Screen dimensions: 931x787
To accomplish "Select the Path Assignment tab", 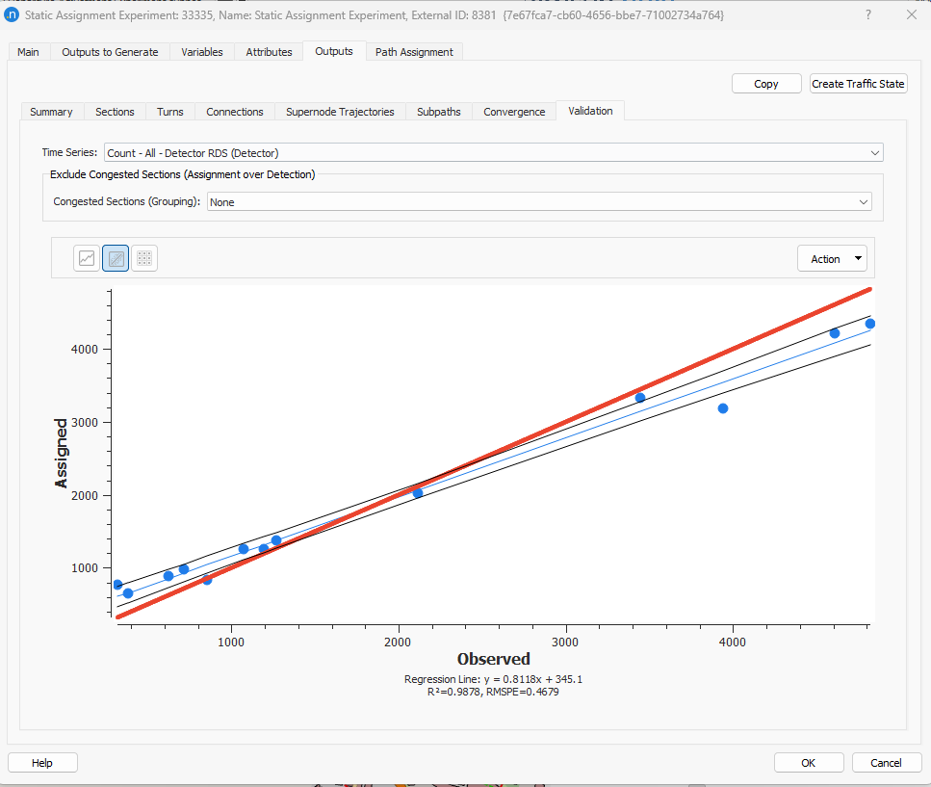I will (414, 52).
